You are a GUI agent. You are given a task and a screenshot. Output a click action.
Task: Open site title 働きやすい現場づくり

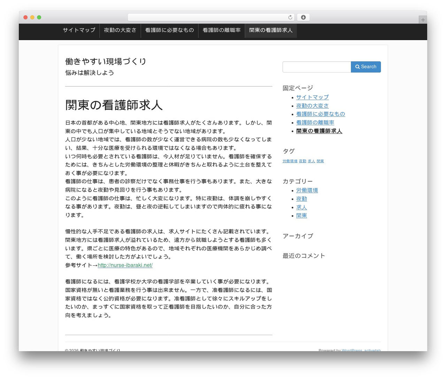(106, 61)
